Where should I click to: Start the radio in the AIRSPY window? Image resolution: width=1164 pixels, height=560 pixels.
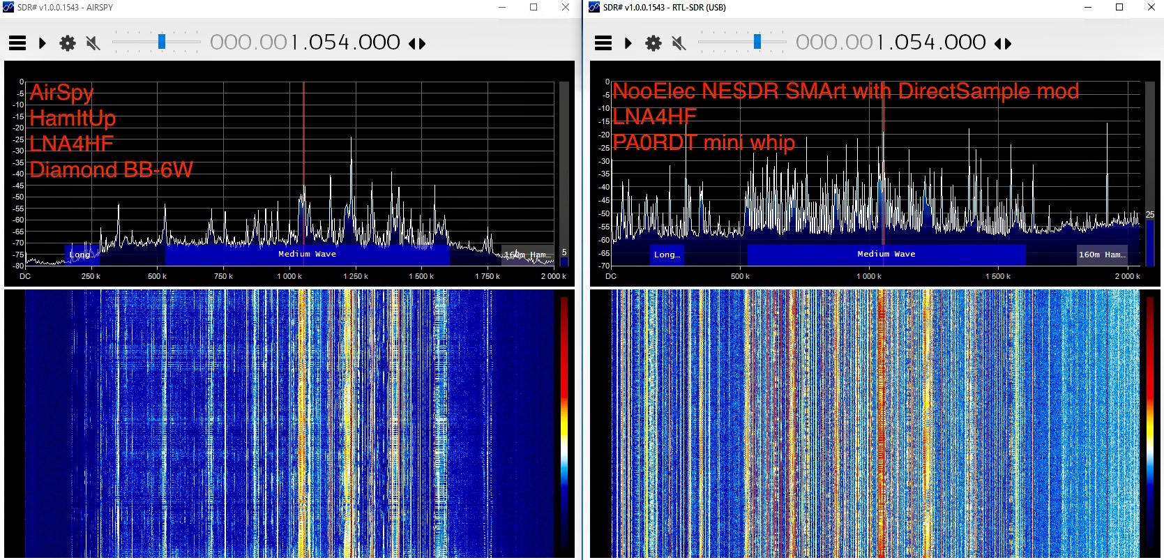[x=43, y=43]
